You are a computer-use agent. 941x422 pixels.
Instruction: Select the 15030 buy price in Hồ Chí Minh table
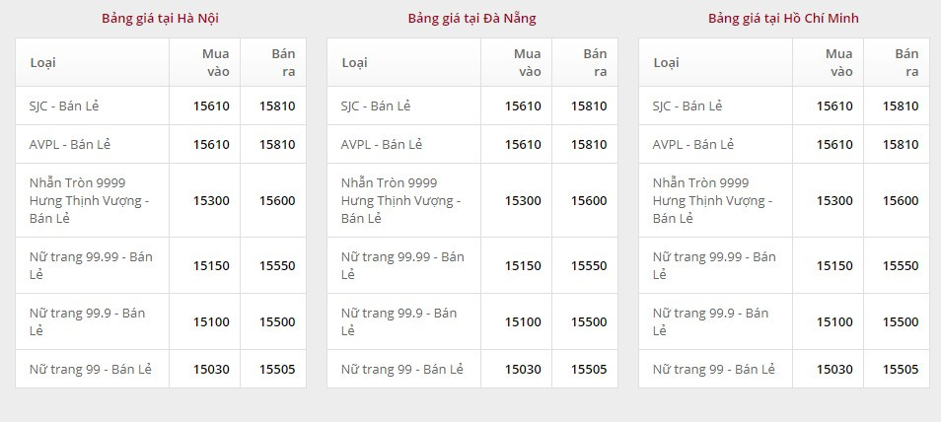[x=835, y=369]
